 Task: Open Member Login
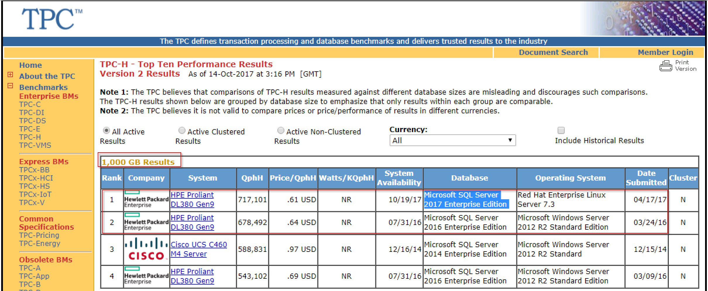click(665, 52)
